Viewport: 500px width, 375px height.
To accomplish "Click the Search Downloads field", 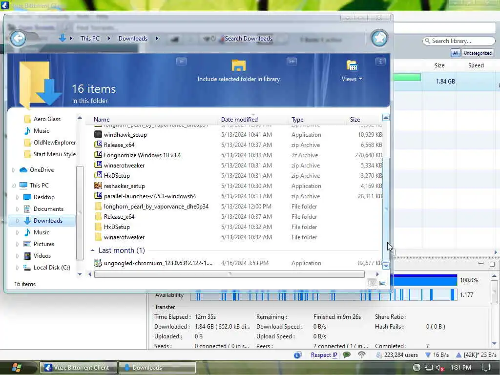I will tap(249, 38).
